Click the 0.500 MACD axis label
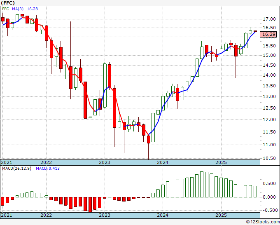Viewport: 280px width, 225px height. (x=269, y=184)
